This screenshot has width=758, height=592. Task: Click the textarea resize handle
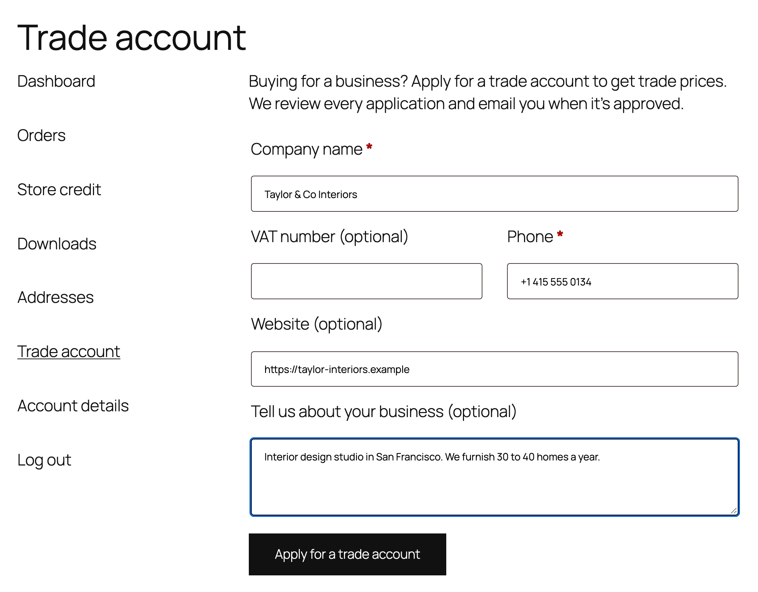pos(734,511)
